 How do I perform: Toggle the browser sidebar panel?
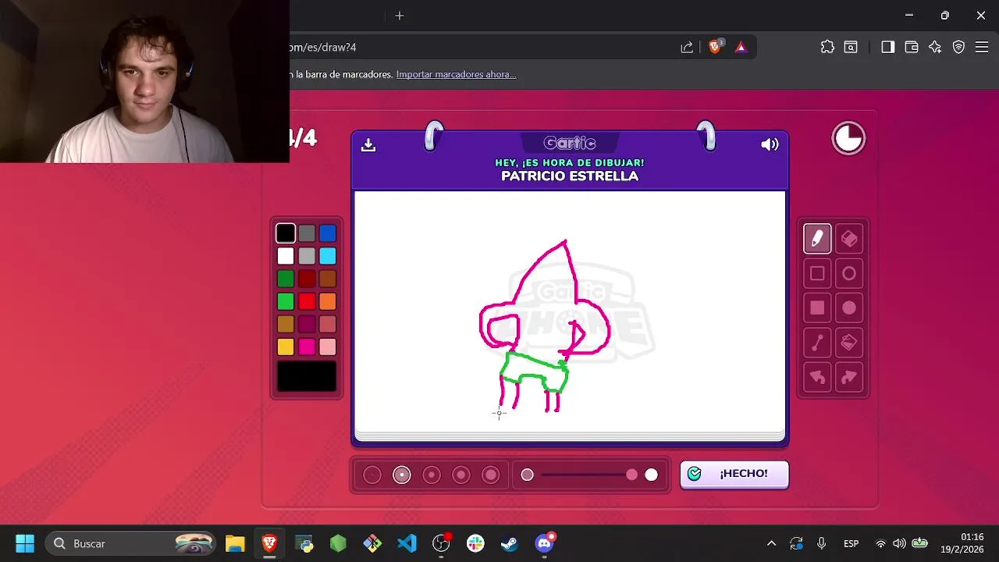(887, 47)
